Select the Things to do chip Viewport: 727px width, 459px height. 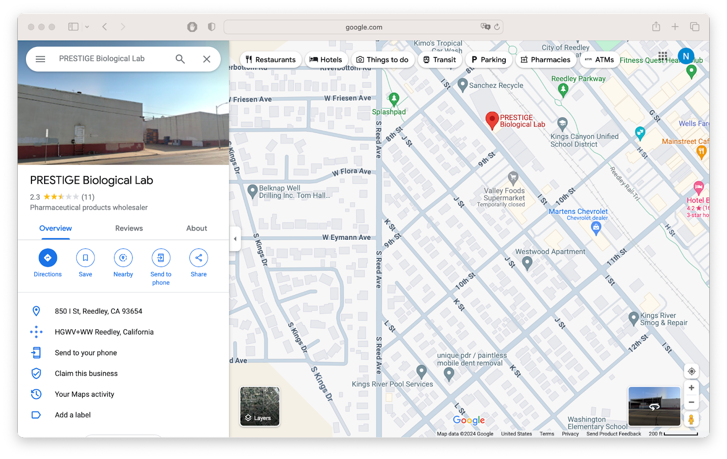coord(383,60)
